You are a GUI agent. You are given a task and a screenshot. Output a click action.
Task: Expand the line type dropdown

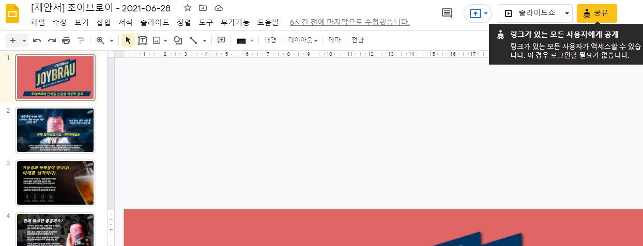pos(204,40)
